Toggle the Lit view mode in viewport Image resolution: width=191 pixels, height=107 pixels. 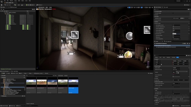46,7
